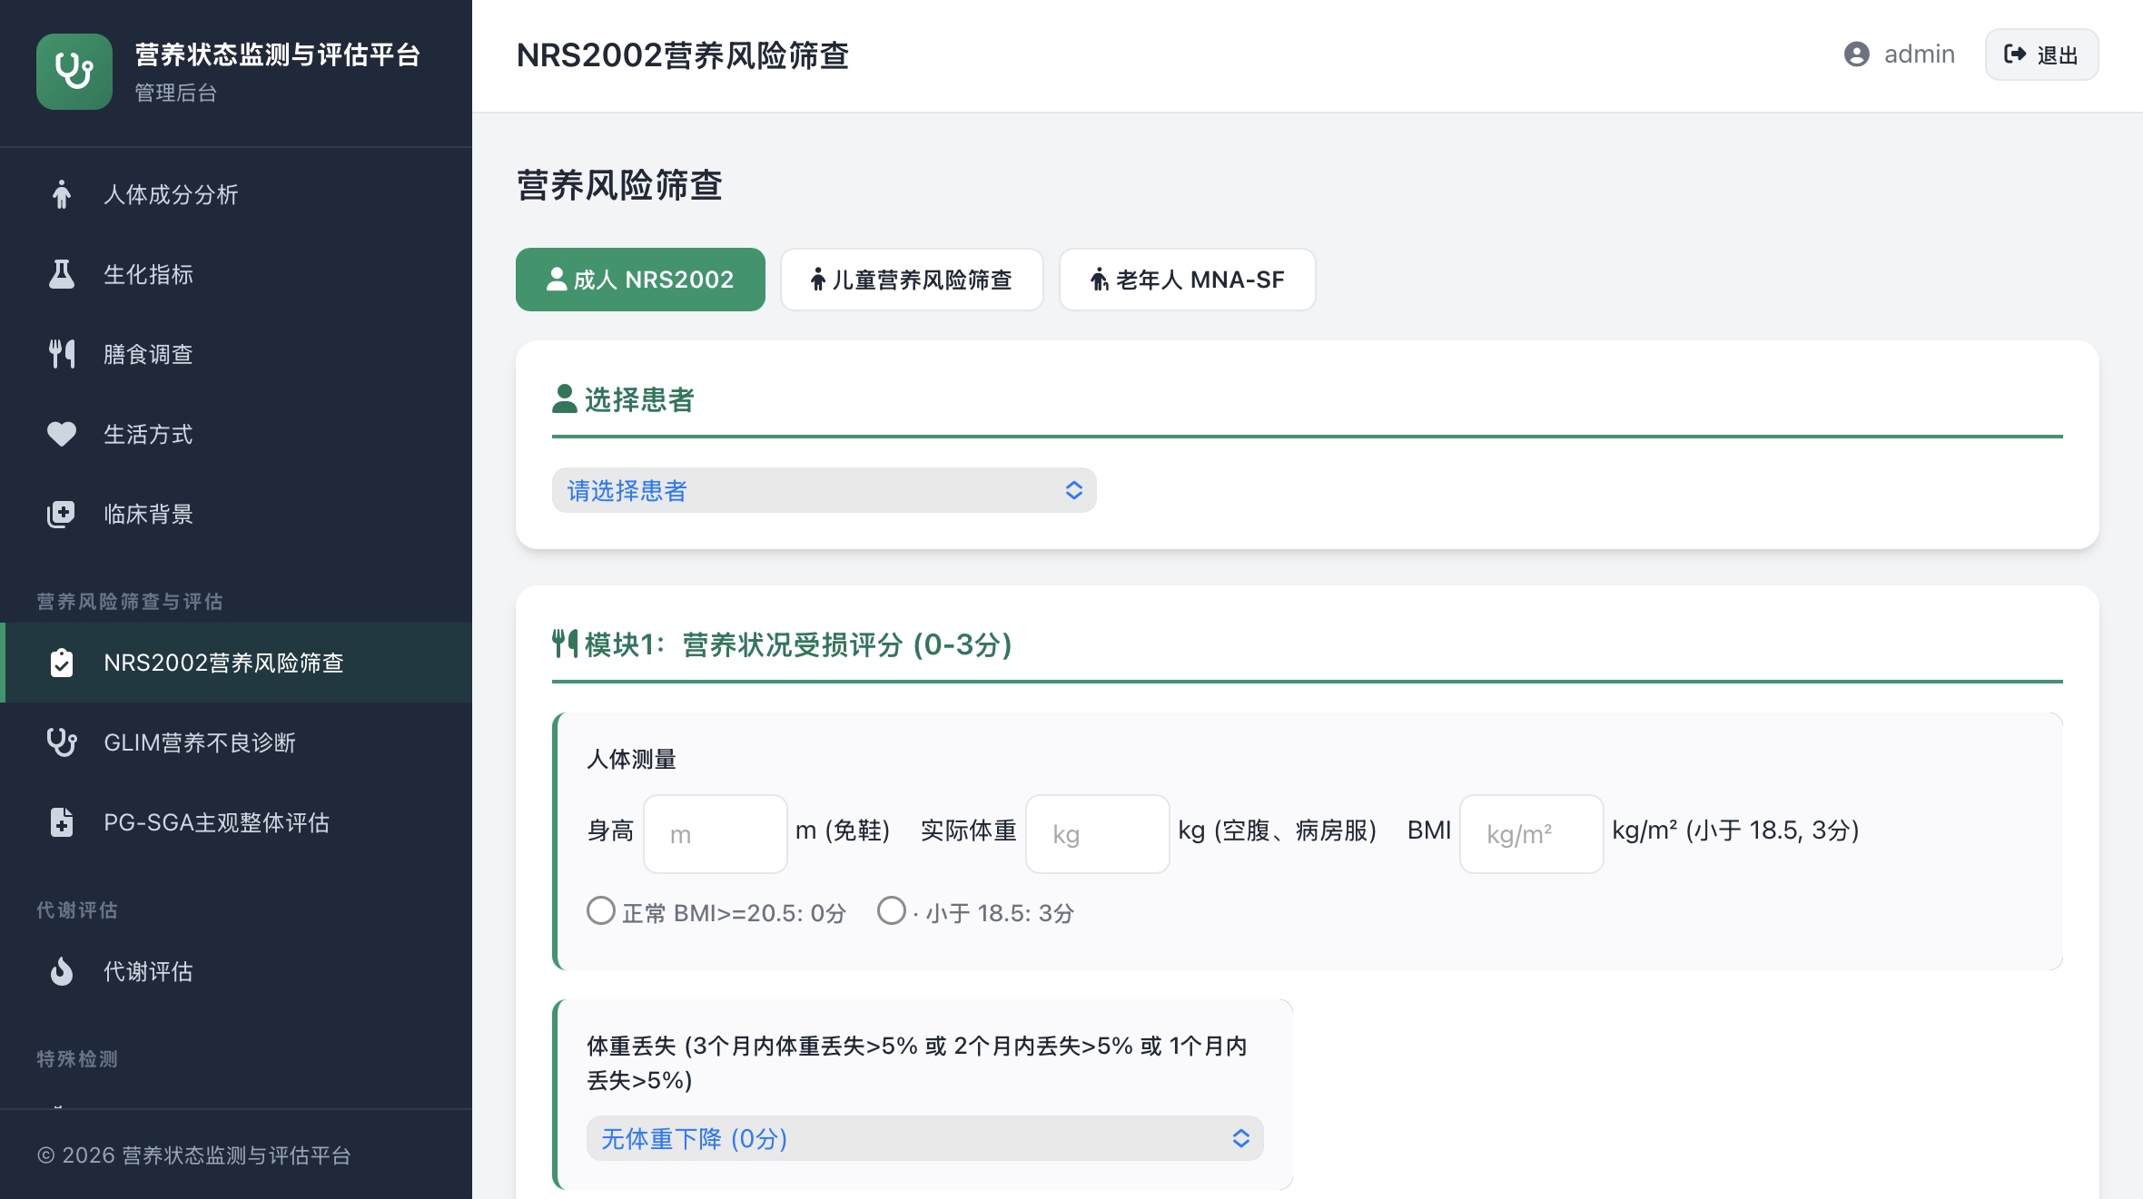Focus the 实际体重 kg input field
The height and width of the screenshot is (1199, 2143).
point(1097,833)
